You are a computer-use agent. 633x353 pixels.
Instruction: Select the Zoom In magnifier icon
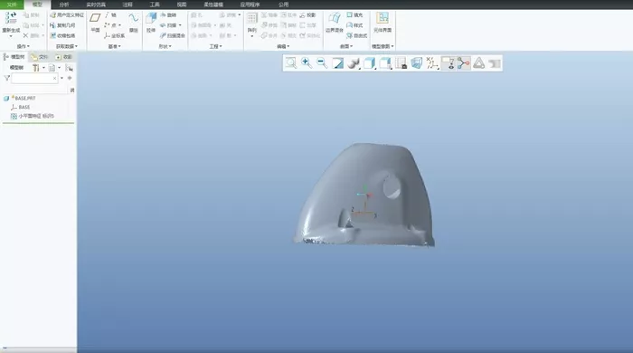point(307,63)
